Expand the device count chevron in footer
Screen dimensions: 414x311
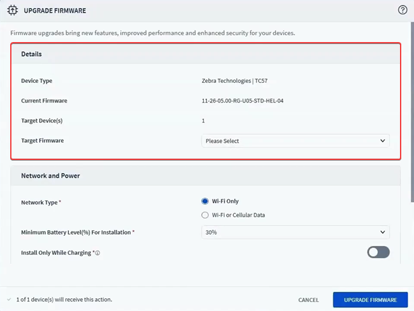(8, 300)
